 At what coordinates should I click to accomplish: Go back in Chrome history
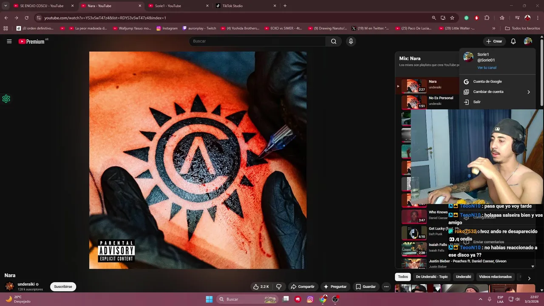pyautogui.click(x=6, y=18)
